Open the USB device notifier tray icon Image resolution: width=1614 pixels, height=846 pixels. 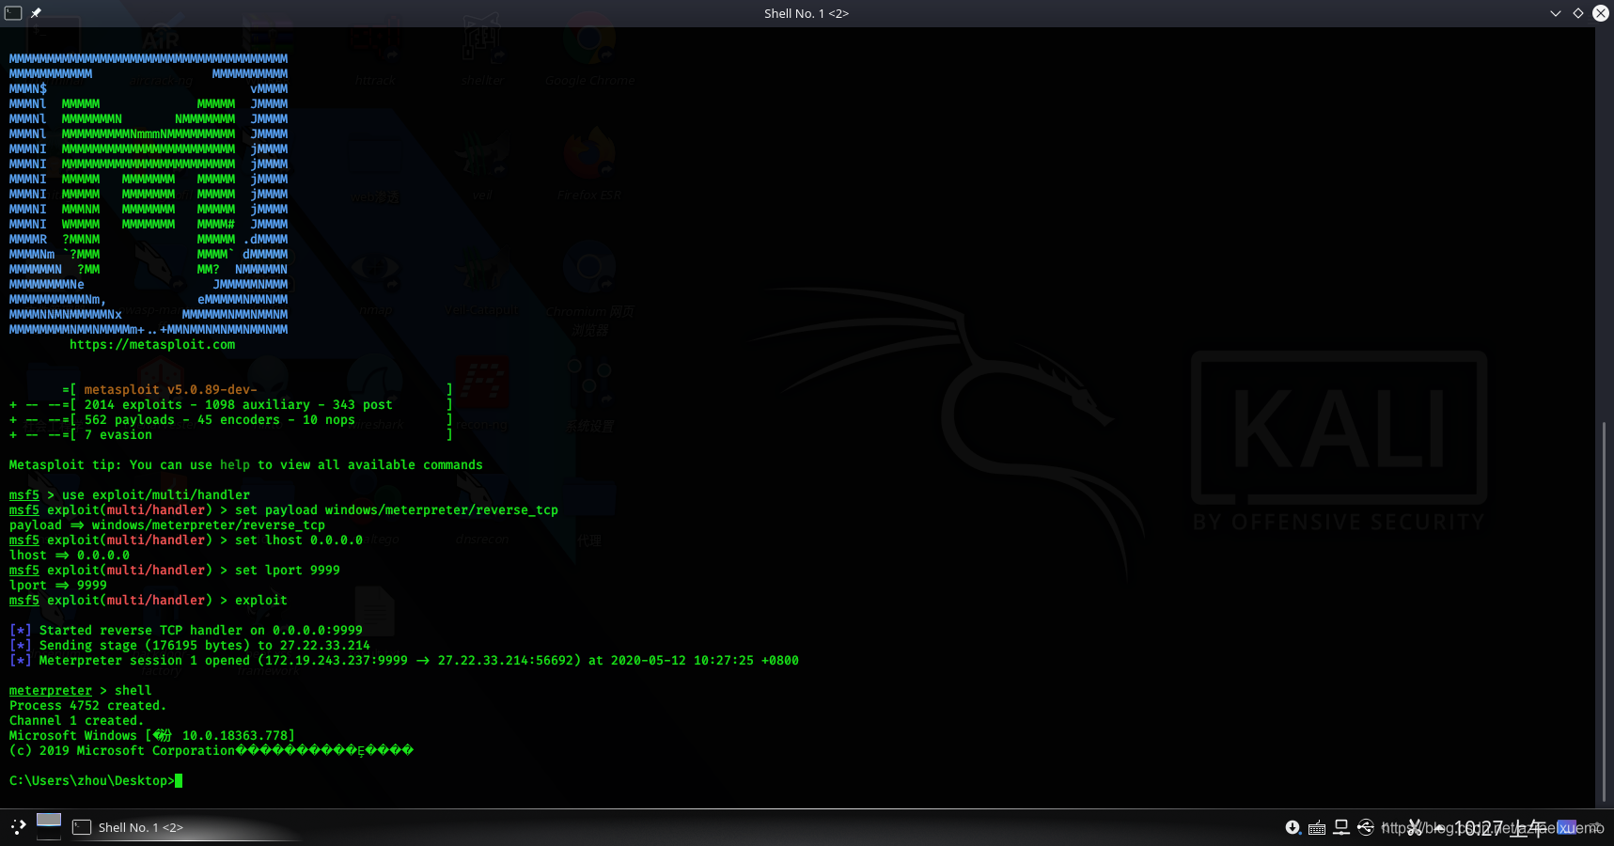click(1366, 827)
